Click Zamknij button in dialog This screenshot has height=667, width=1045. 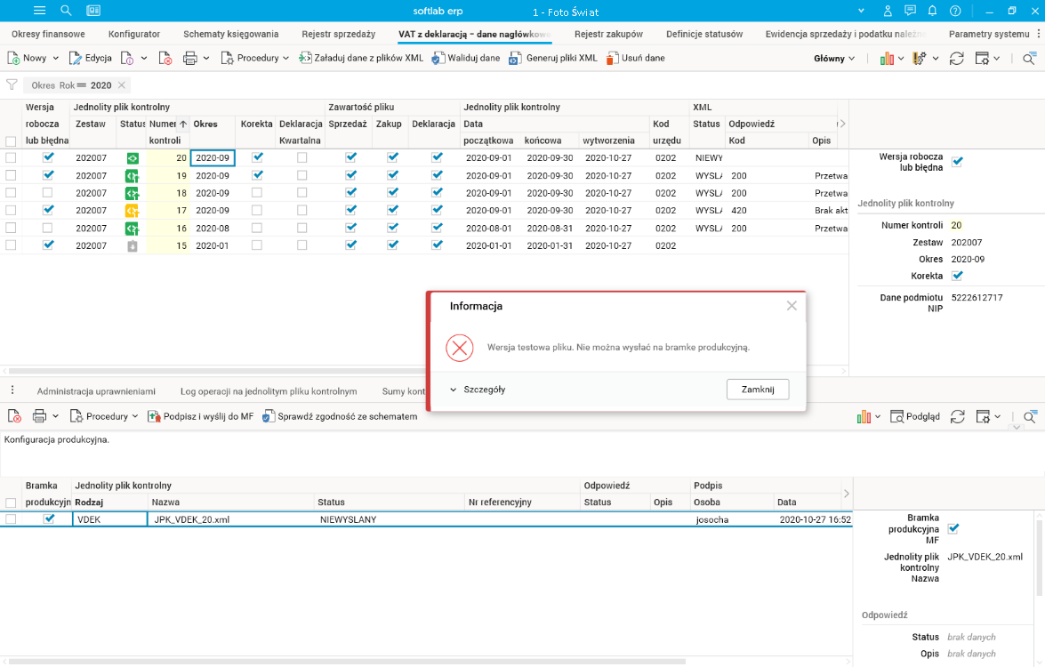[x=758, y=390]
